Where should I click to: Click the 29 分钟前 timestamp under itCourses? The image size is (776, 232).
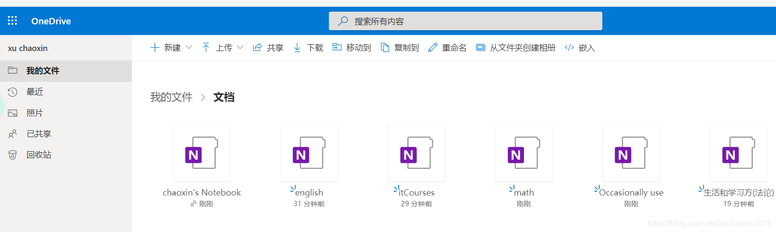(416, 204)
